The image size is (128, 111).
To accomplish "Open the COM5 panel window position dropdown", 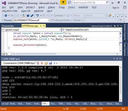I will (x=114, y=59).
